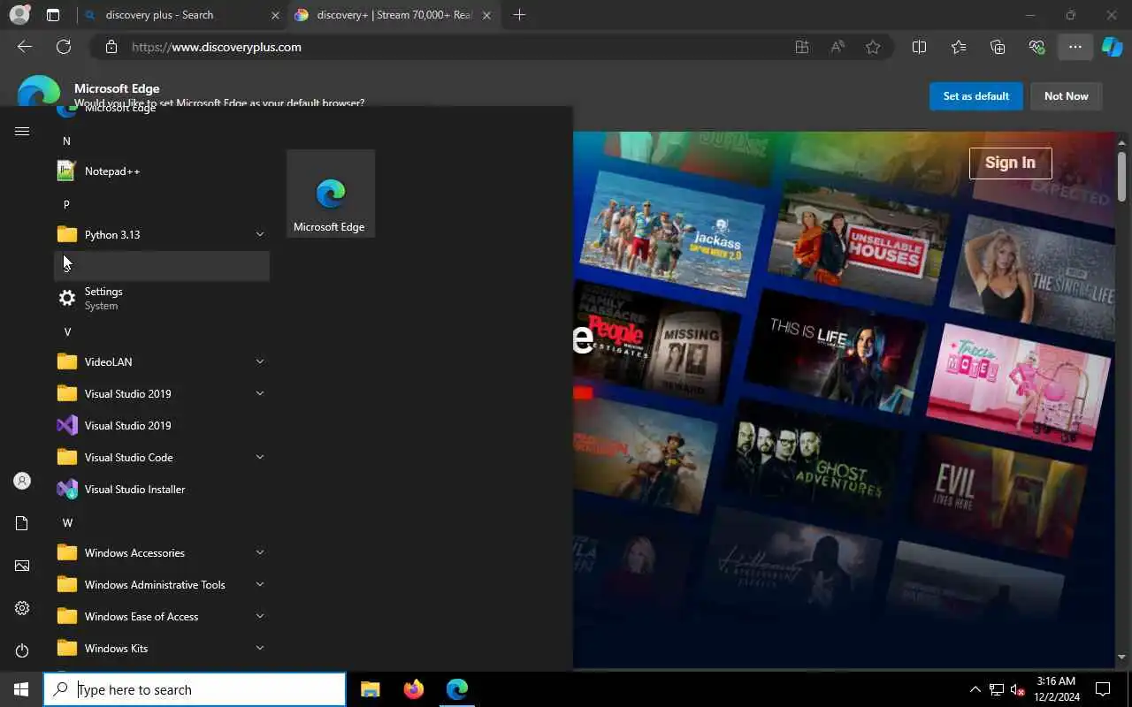Open a new browser tab
The width and height of the screenshot is (1132, 707).
pos(519,15)
